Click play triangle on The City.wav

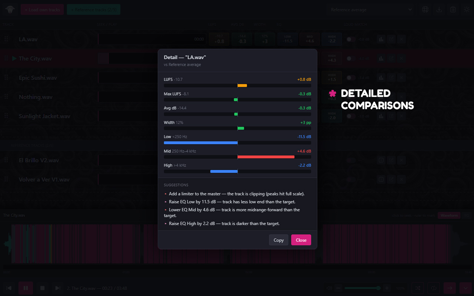click(14, 58)
